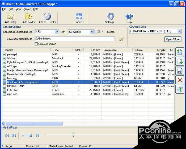Clear list with the recycle bin icon
This screenshot has width=186, height=149.
(x=180, y=89)
